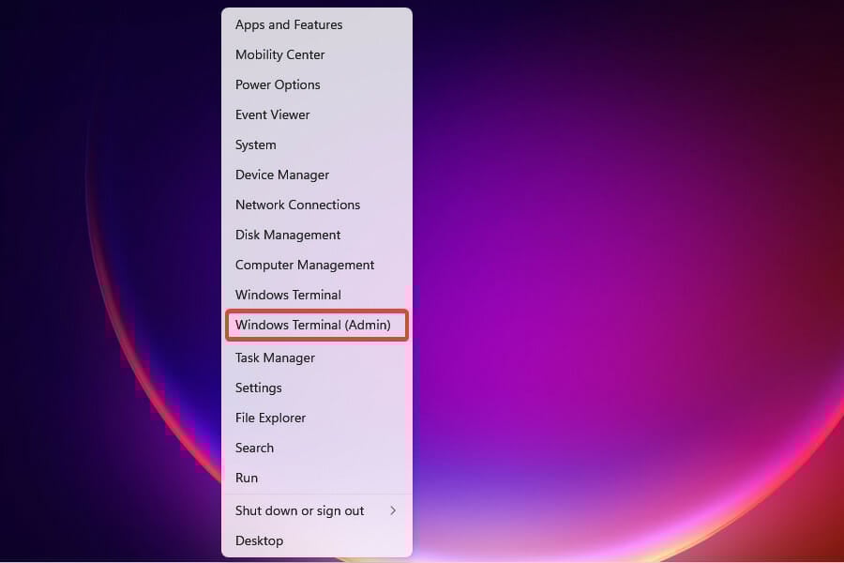This screenshot has width=844, height=563.
Task: Select the Search entry
Action: 317,448
